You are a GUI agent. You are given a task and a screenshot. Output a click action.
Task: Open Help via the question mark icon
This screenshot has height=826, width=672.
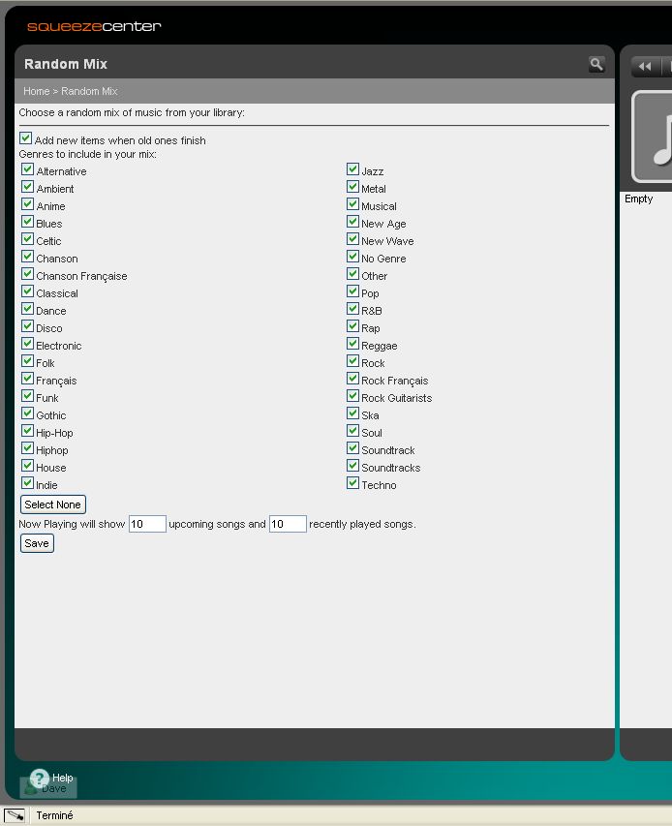[x=39, y=778]
